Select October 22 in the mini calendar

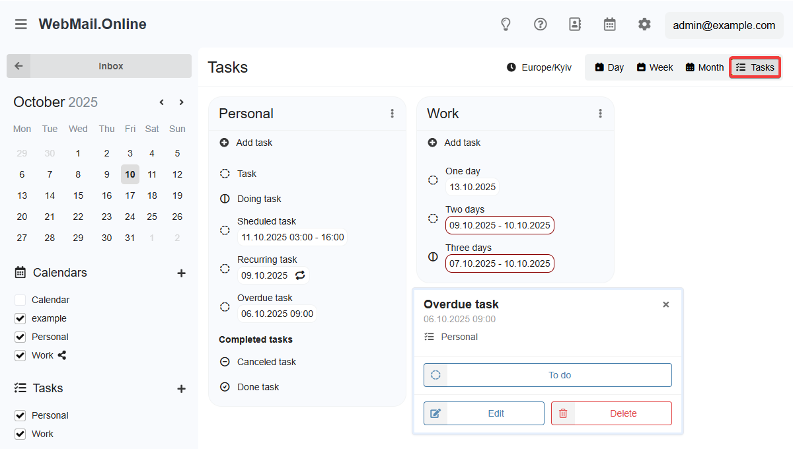click(x=78, y=217)
